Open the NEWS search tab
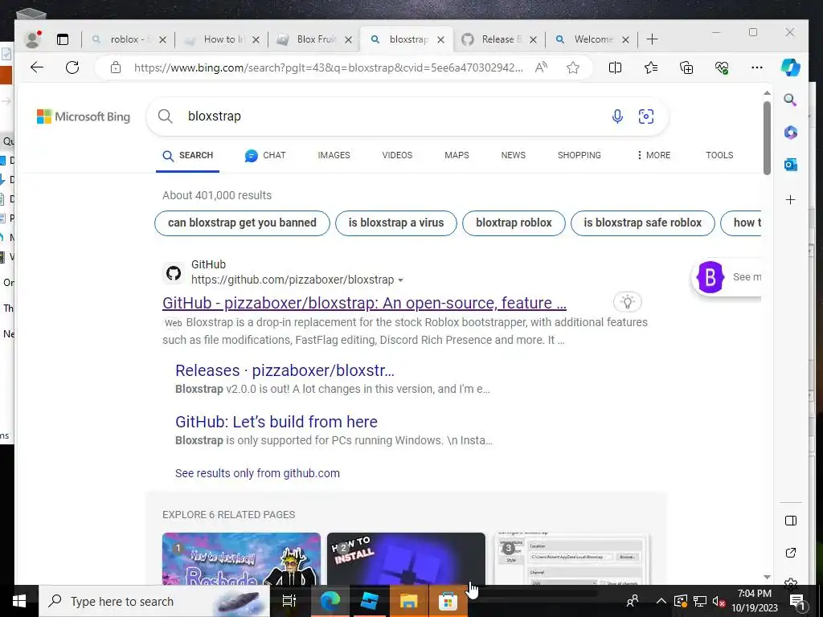823x617 pixels. 514,155
